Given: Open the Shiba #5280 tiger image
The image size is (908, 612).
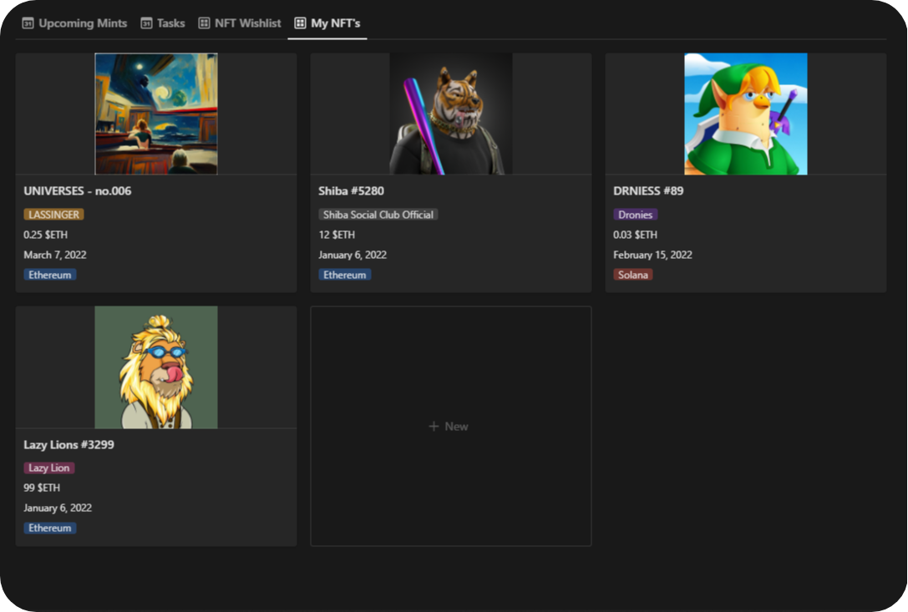Looking at the screenshot, I should tap(451, 114).
